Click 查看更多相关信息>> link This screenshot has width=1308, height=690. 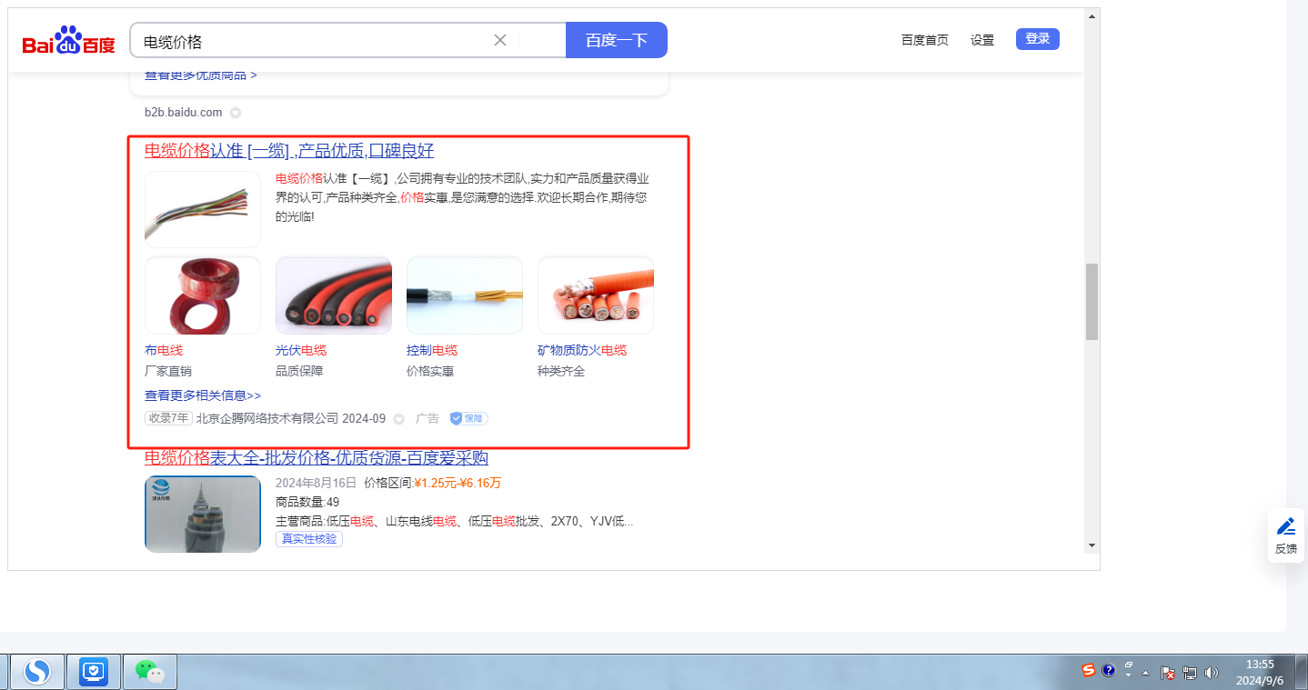click(203, 395)
